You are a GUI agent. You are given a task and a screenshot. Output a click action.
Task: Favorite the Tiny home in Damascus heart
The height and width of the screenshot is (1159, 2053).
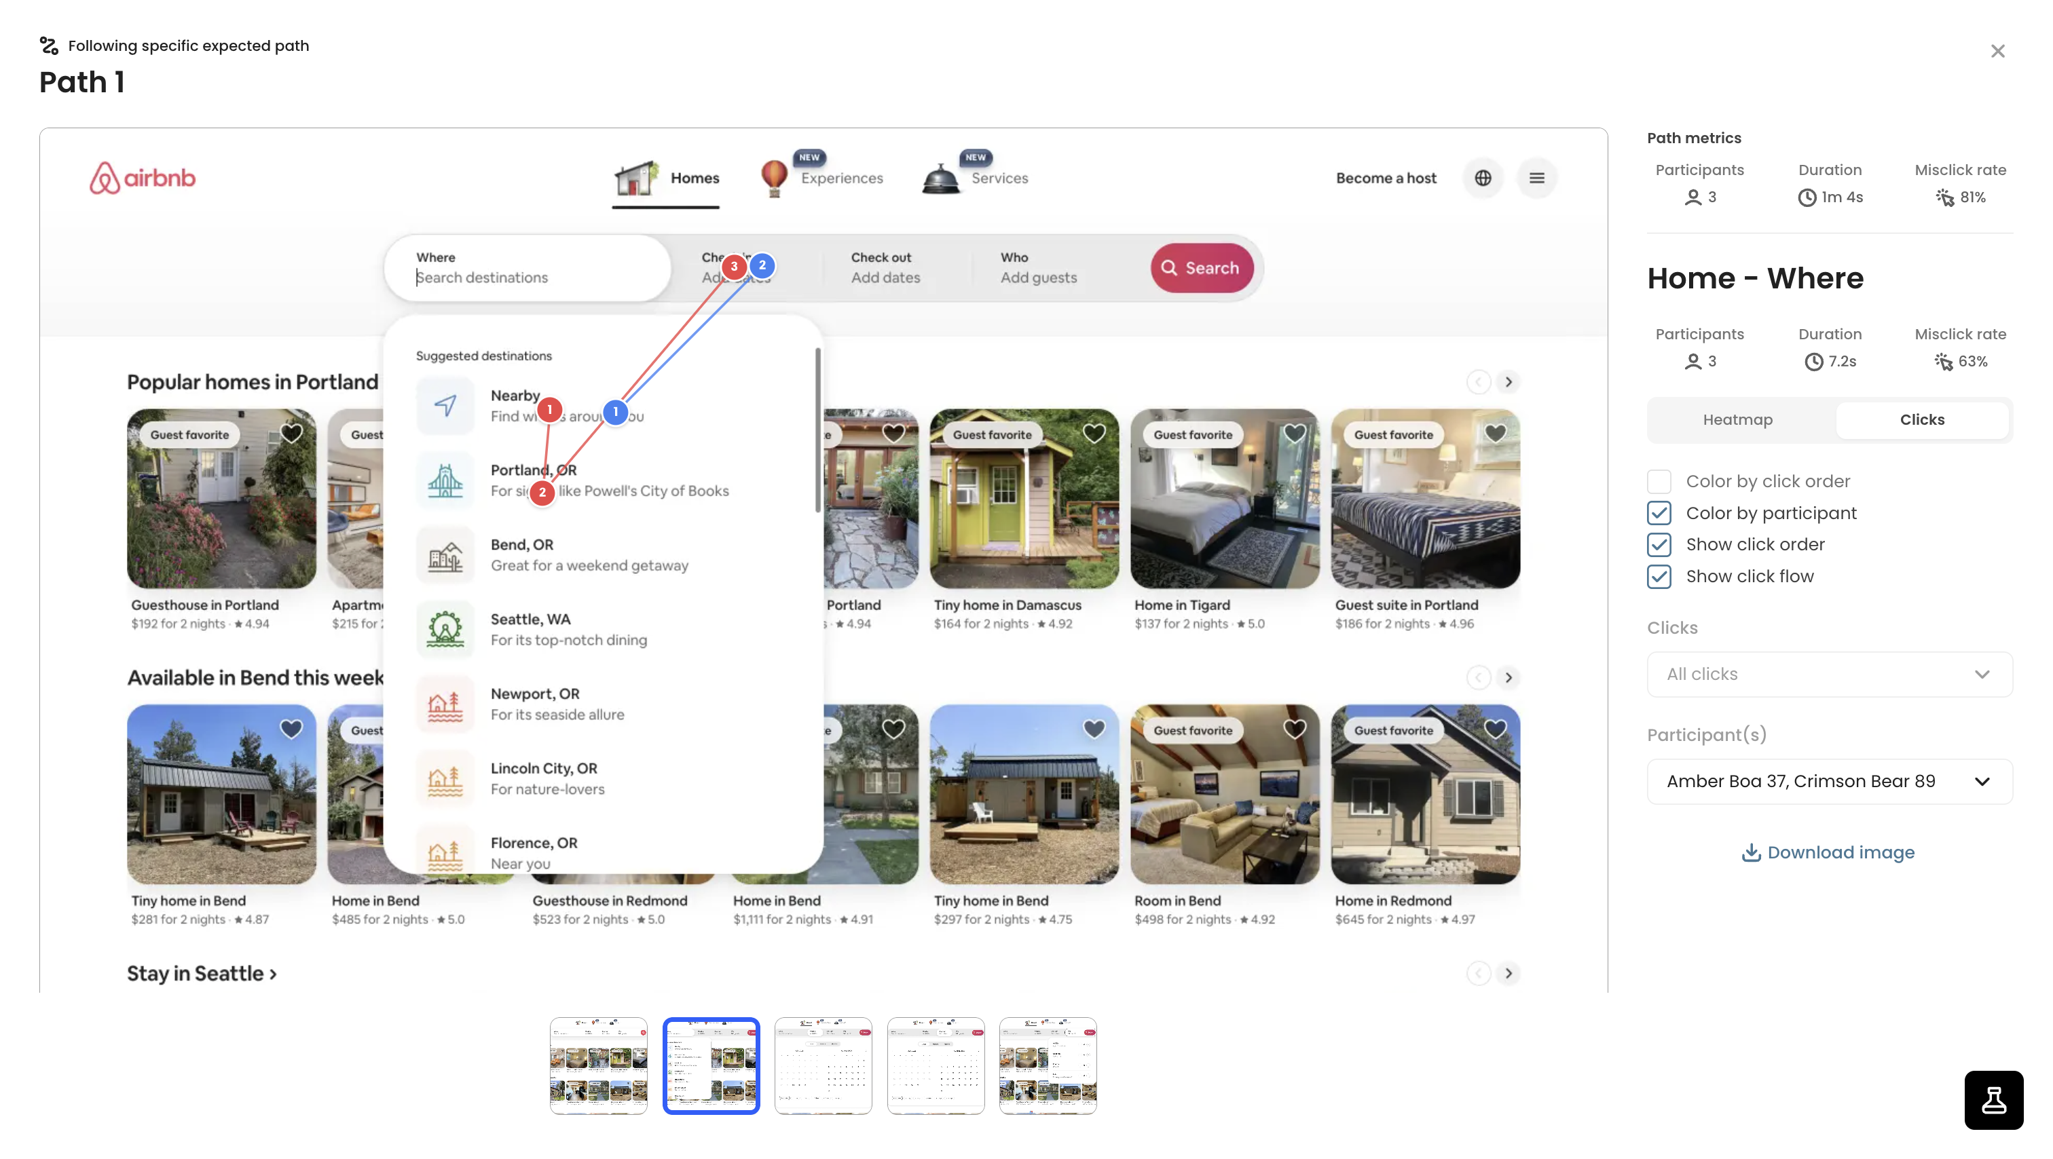(x=1094, y=434)
